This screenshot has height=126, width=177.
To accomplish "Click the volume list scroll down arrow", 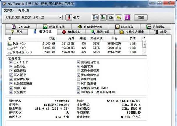I will [x=145, y=53].
